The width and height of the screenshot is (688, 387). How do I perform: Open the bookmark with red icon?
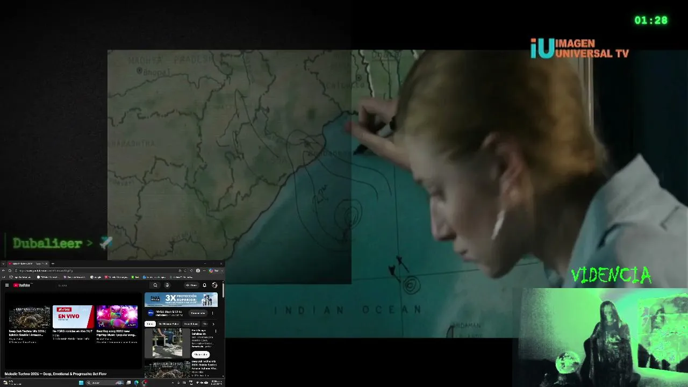coord(116,277)
